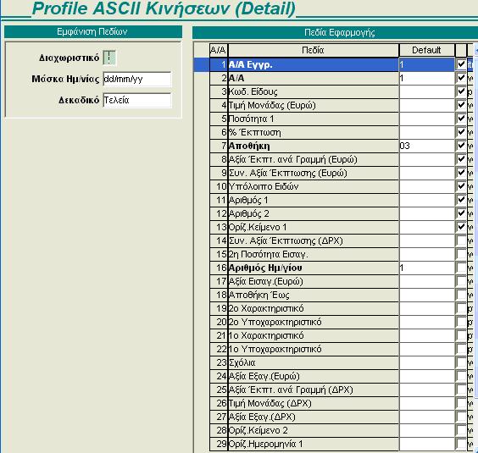Select the Ορίζ.Ημερομηνία 1 row

pos(314,444)
